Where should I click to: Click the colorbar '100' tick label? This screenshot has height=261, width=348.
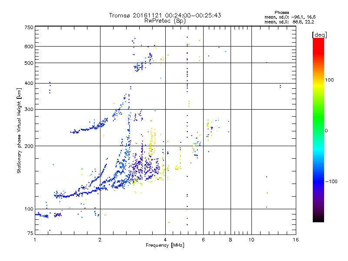tap(329, 80)
